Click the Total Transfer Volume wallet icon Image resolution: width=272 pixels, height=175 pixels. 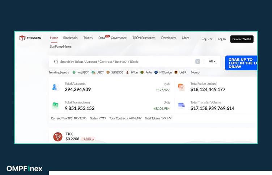point(181,105)
